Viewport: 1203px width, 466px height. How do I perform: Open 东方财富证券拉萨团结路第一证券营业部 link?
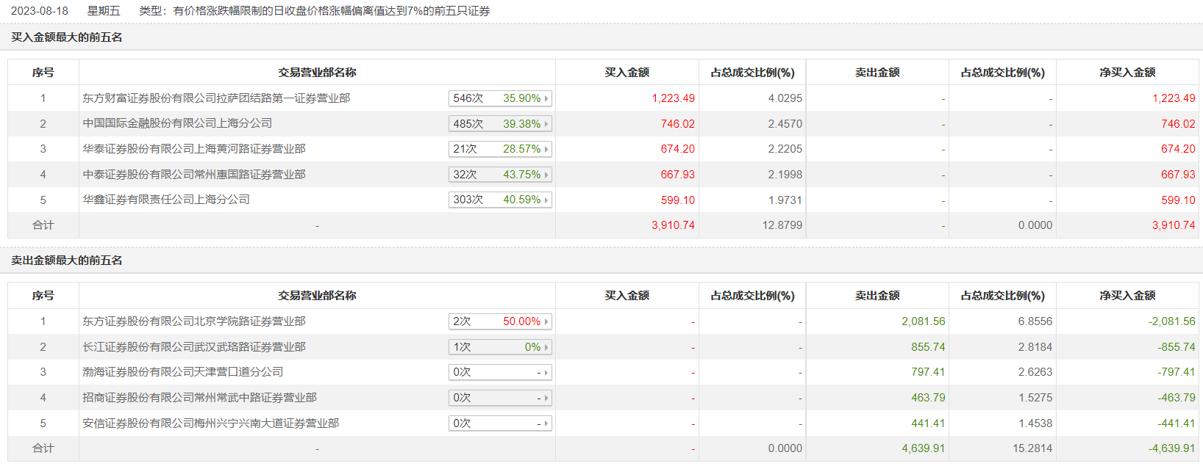tap(216, 98)
